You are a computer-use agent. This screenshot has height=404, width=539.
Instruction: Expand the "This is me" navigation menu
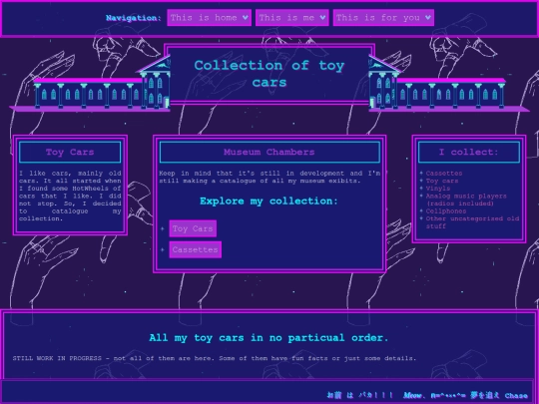coord(291,18)
